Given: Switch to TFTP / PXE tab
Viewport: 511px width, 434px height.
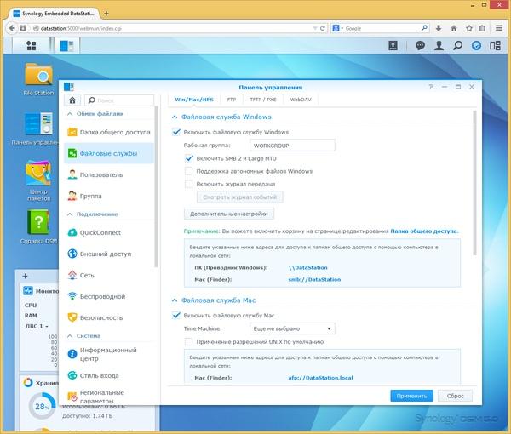Looking at the screenshot, I should (x=262, y=100).
